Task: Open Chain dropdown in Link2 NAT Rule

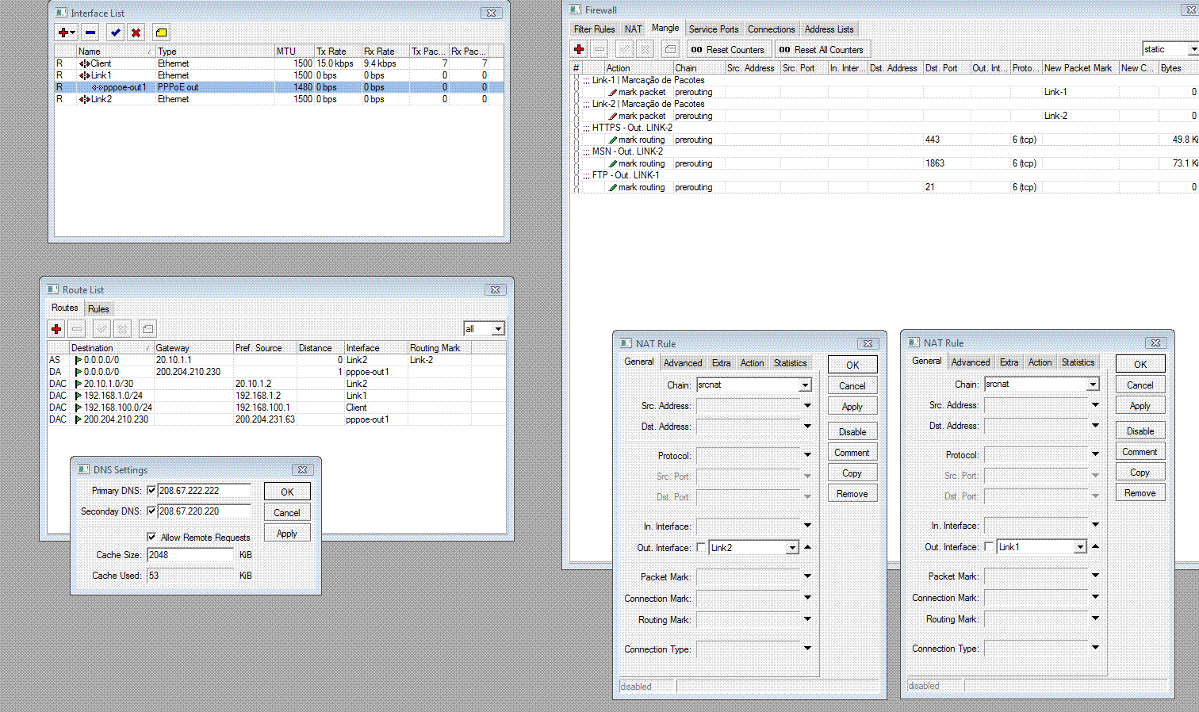Action: point(805,385)
